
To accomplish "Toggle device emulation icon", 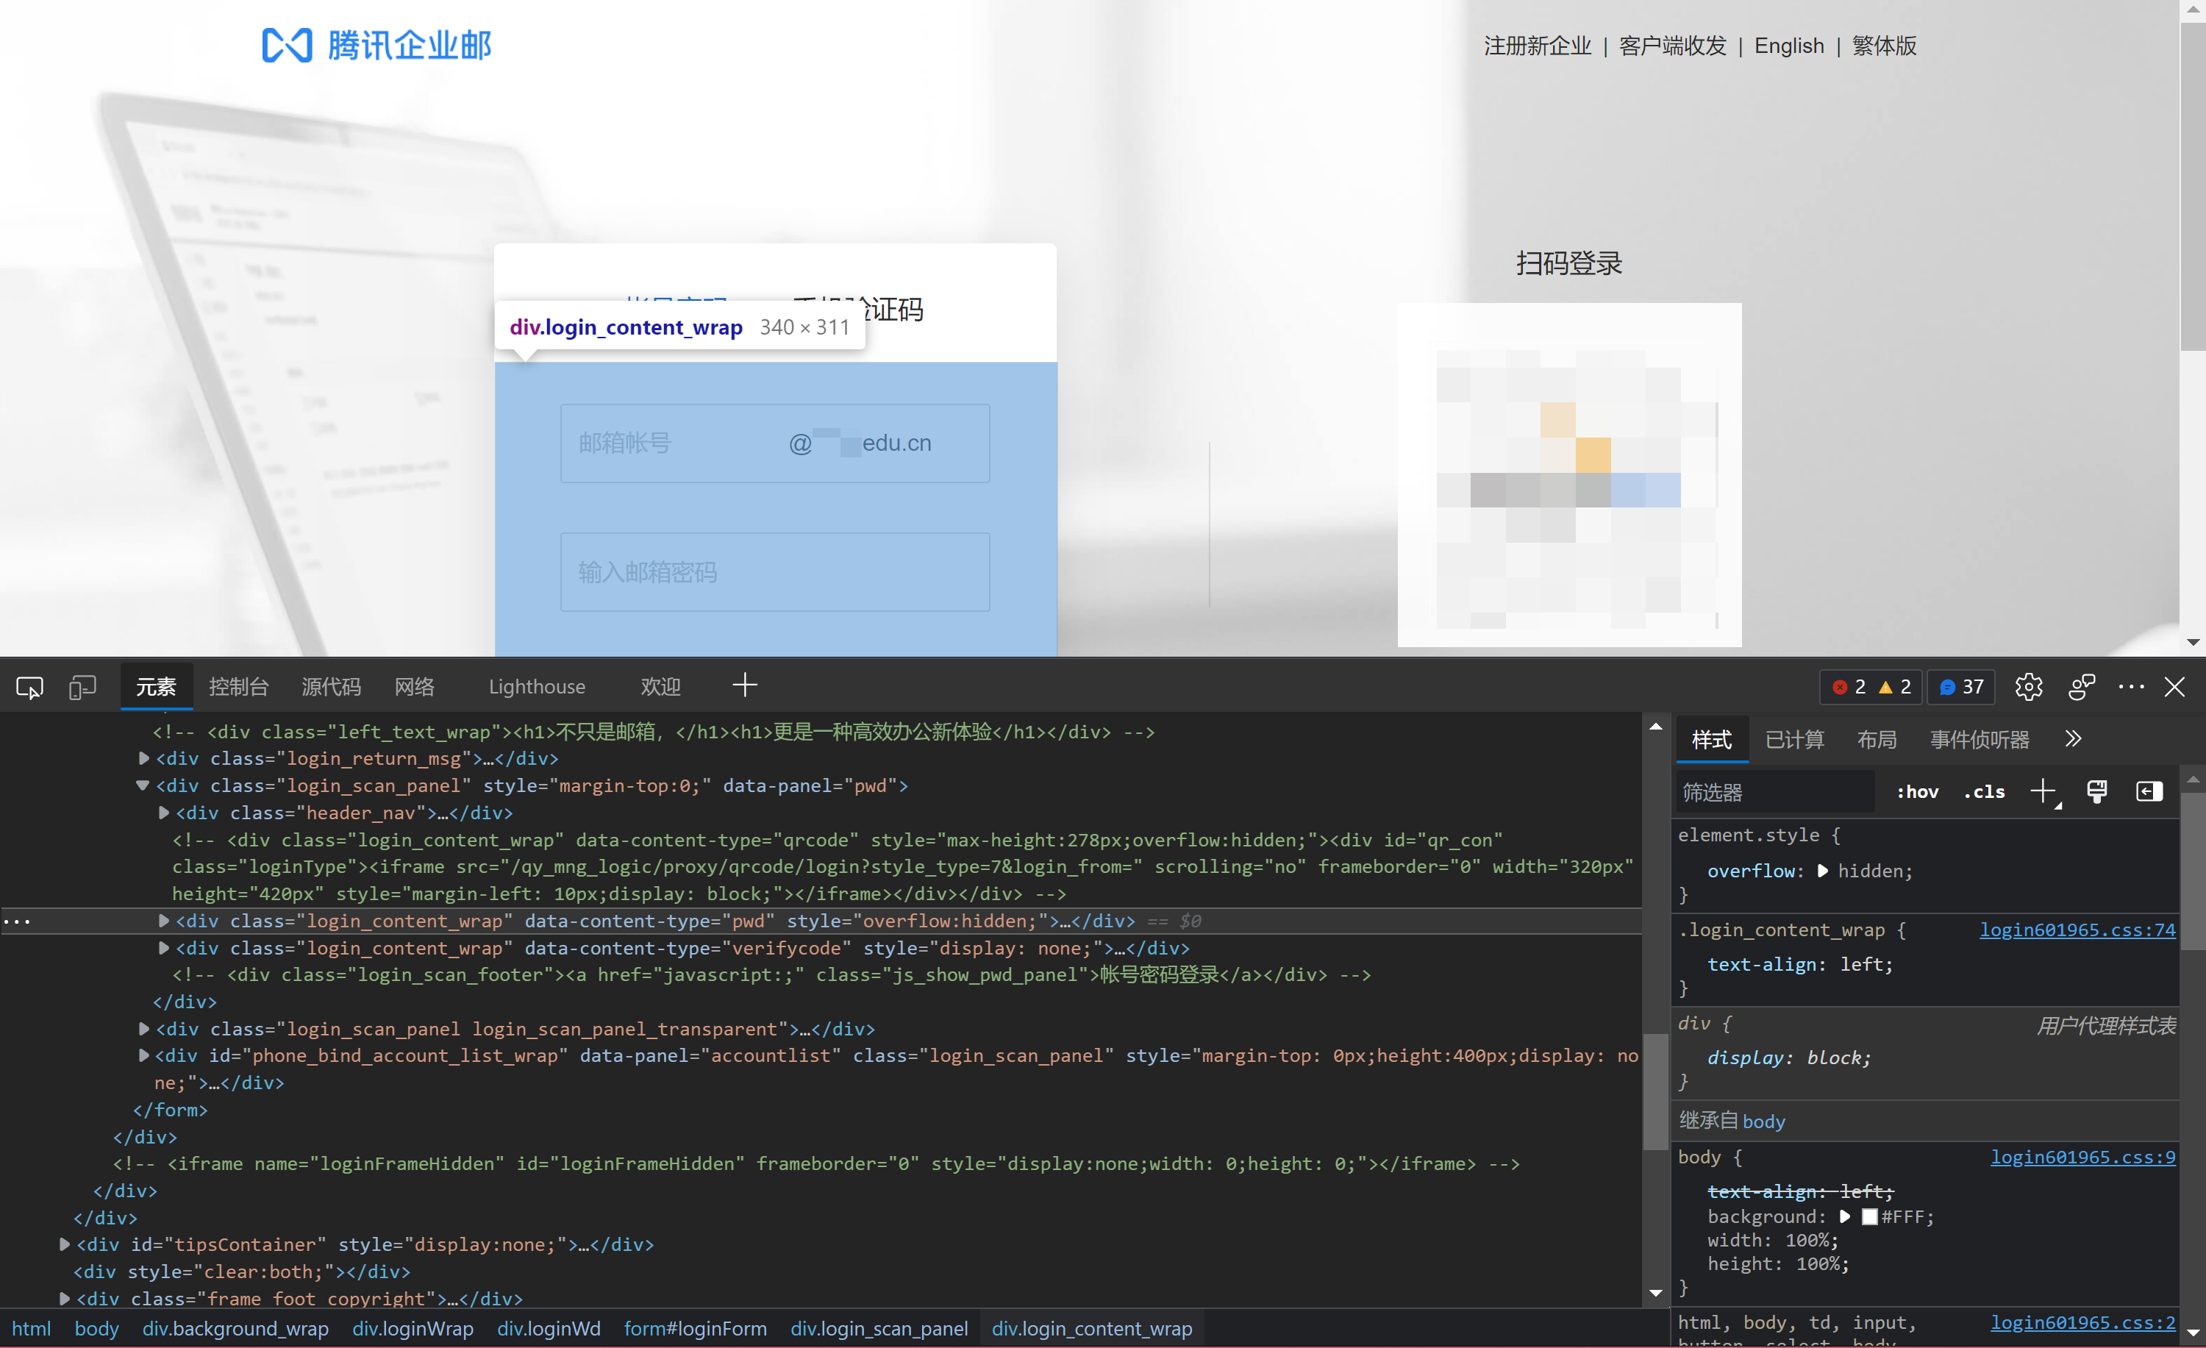I will 82,687.
